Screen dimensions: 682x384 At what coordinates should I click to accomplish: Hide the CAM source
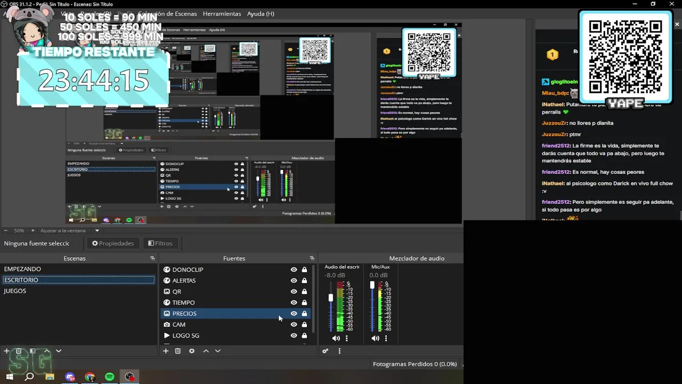[294, 324]
